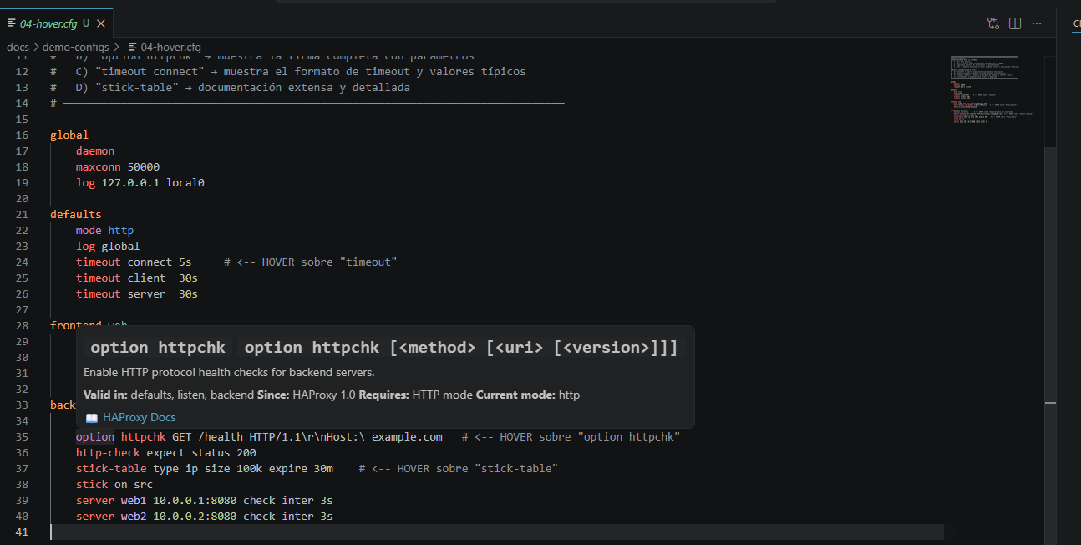The height and width of the screenshot is (545, 1081).
Task: Click the modified indicator U on the tab
Action: 87,24
